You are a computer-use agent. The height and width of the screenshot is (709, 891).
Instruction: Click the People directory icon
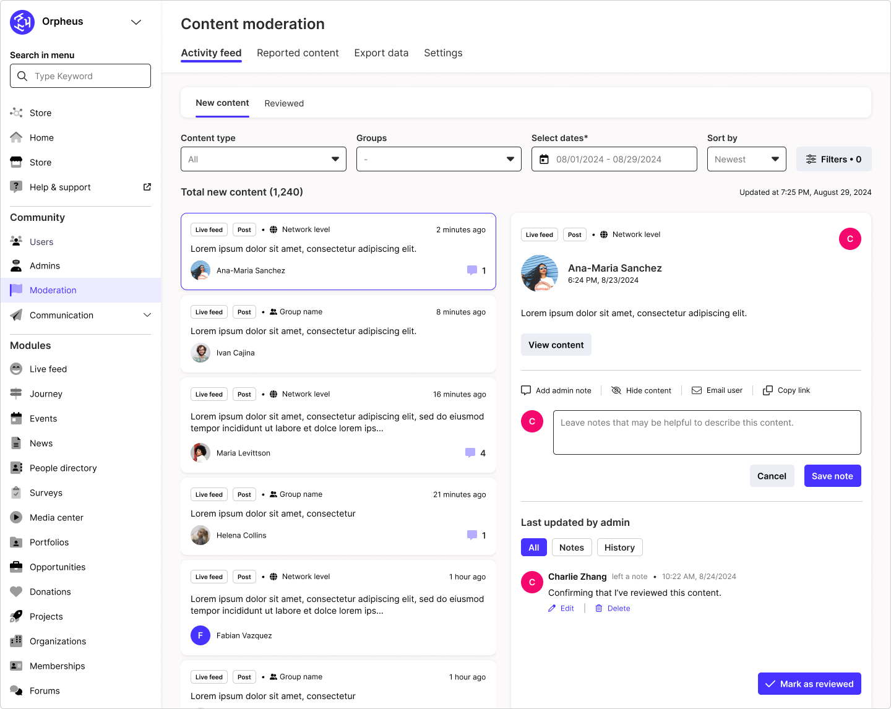click(16, 468)
